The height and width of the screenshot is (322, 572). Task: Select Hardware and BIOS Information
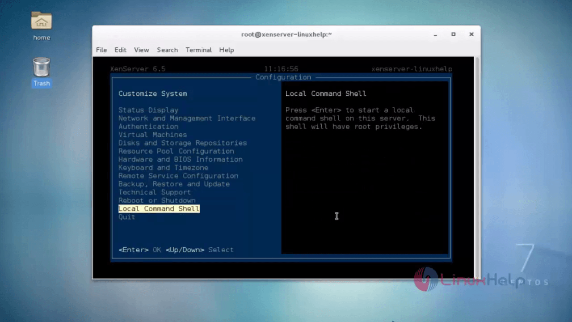click(x=181, y=159)
